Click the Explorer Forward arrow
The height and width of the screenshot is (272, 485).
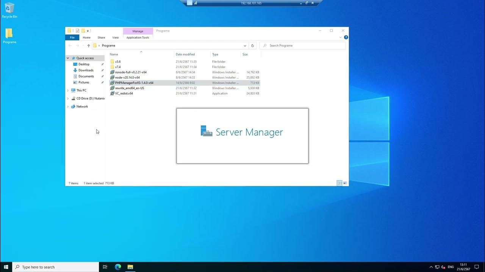point(77,46)
